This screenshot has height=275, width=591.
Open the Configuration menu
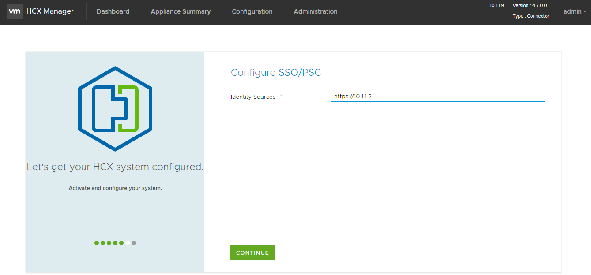[252, 11]
